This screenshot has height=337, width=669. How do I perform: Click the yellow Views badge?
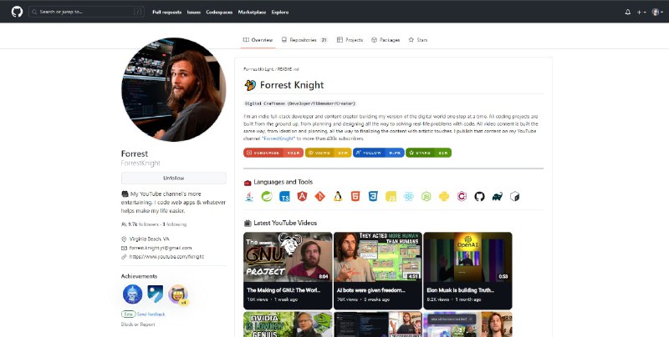pyautogui.click(x=328, y=153)
